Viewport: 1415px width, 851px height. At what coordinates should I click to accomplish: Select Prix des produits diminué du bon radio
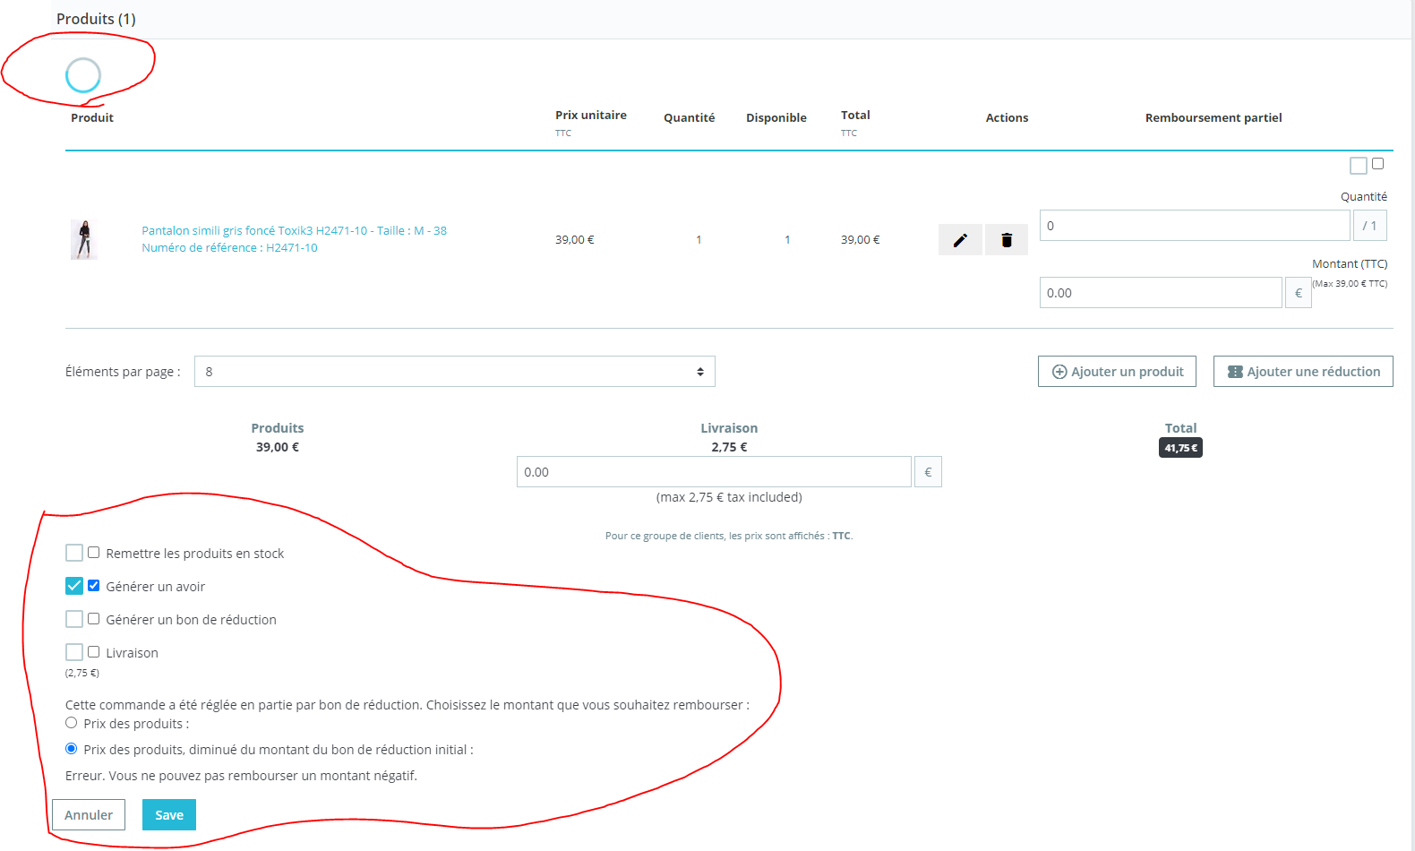pyautogui.click(x=72, y=749)
